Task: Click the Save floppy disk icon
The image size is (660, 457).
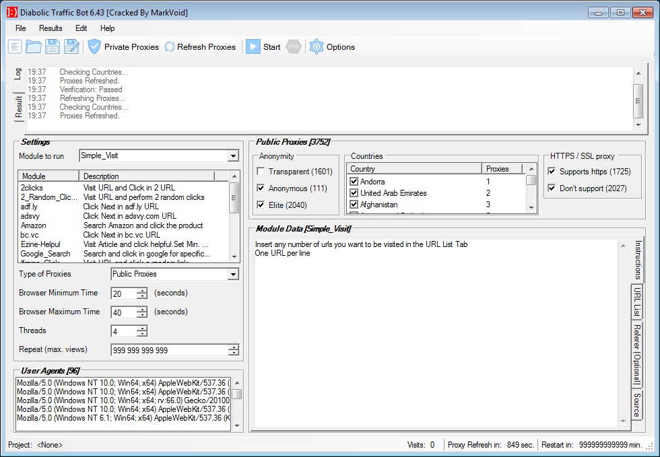Action: click(x=53, y=46)
